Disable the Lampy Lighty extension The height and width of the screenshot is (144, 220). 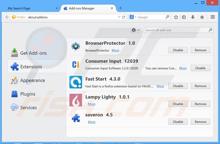[x=178, y=104]
